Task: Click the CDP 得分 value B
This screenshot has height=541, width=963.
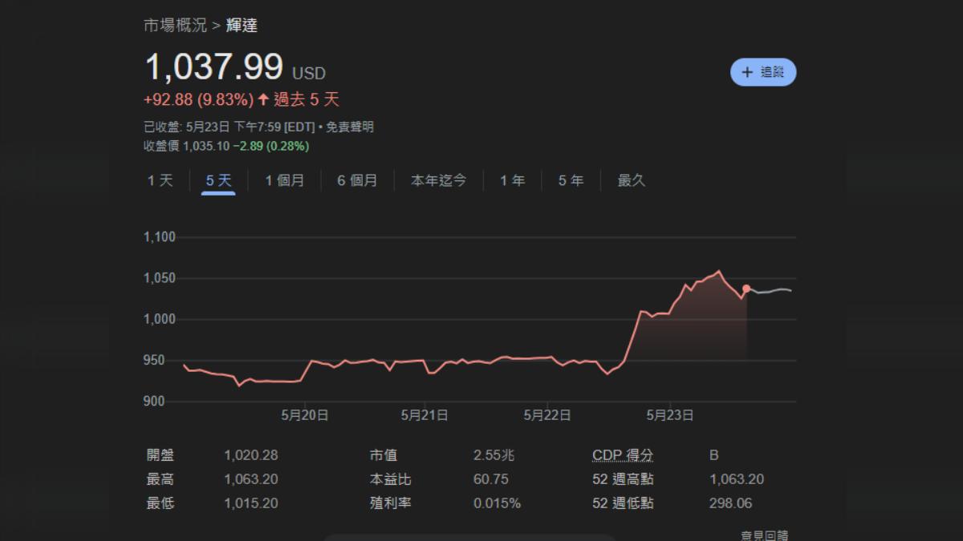Action: pos(714,455)
